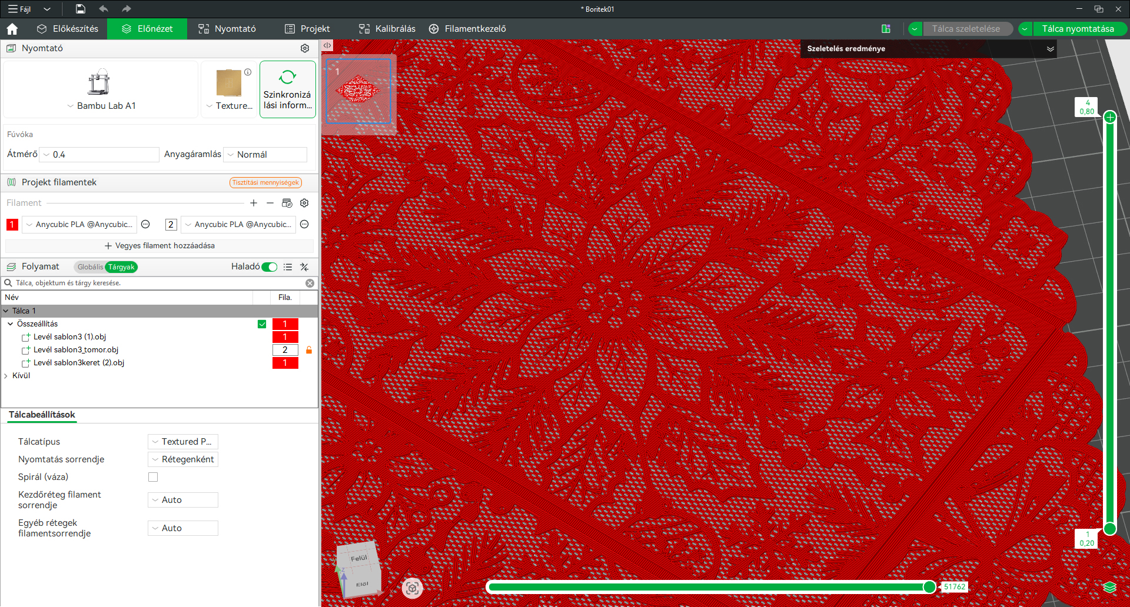Clear the object search field

310,284
